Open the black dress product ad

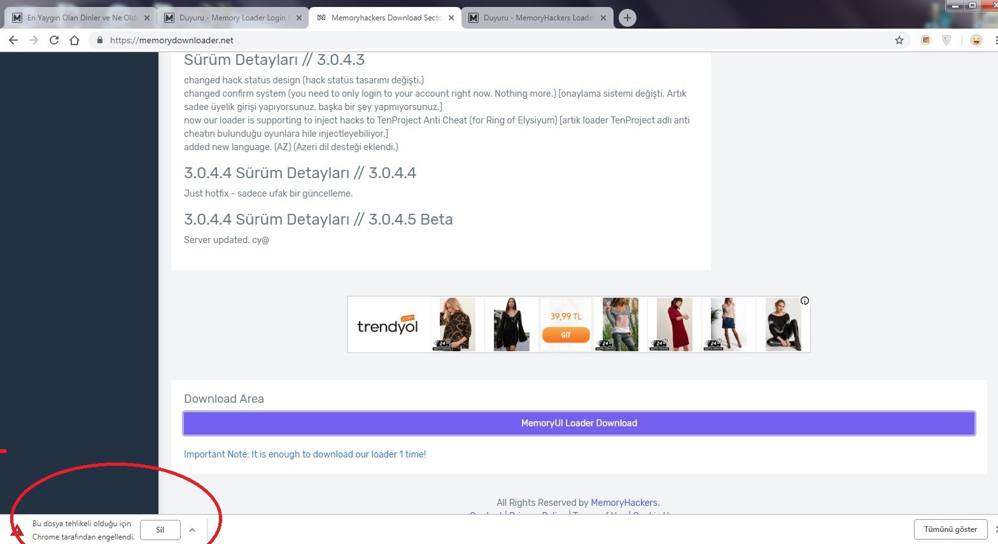pyautogui.click(x=512, y=324)
